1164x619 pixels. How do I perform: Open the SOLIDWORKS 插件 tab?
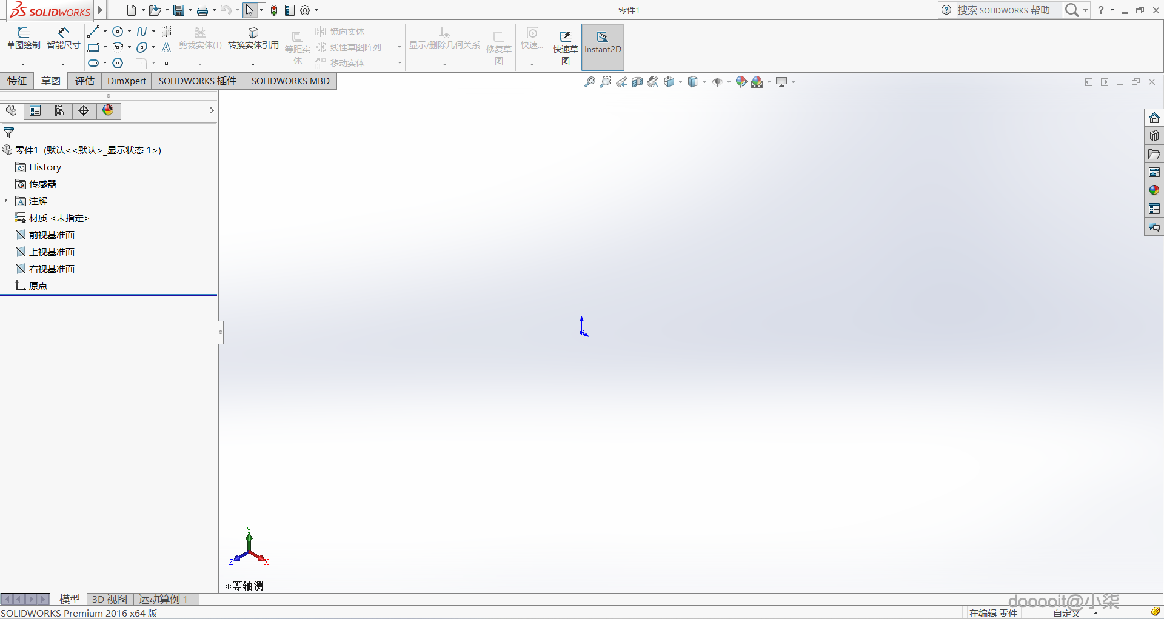(x=198, y=81)
